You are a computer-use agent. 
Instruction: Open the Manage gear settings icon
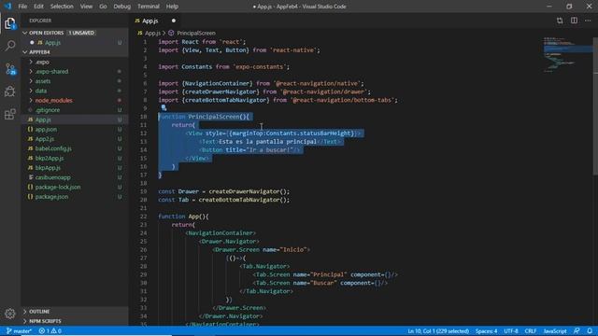(10, 314)
